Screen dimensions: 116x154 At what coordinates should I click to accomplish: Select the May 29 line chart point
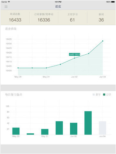click(18, 68)
